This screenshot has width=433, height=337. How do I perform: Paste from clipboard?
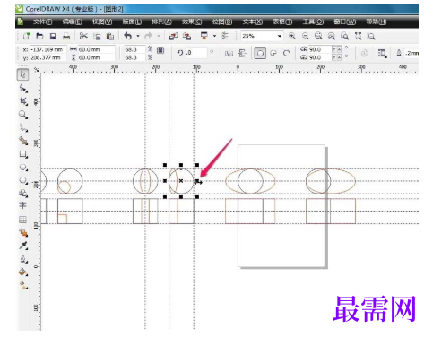pos(110,37)
